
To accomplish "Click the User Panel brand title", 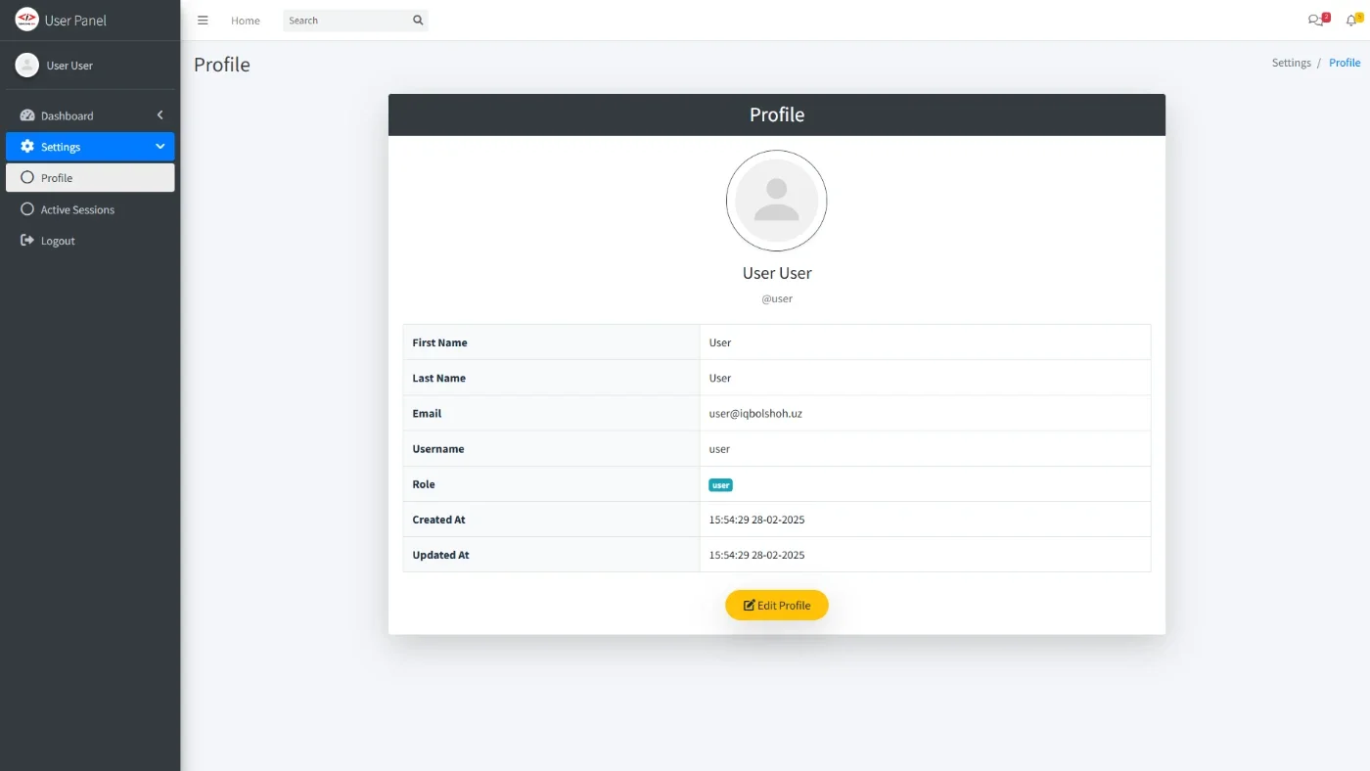I will pos(75,21).
